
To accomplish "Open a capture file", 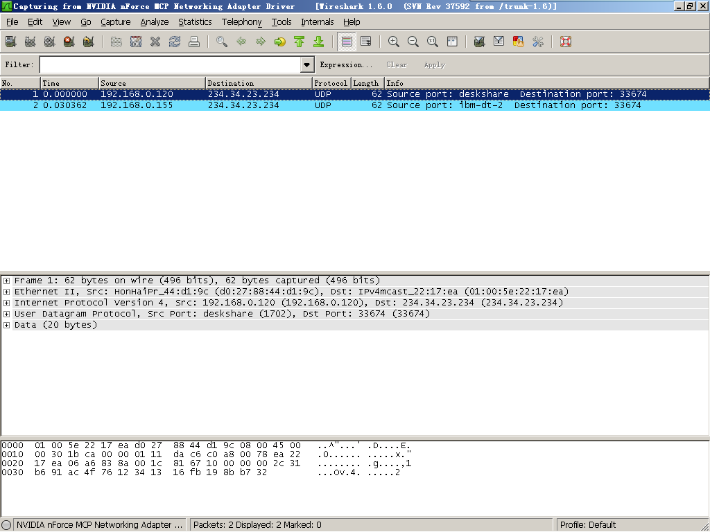I will click(116, 42).
